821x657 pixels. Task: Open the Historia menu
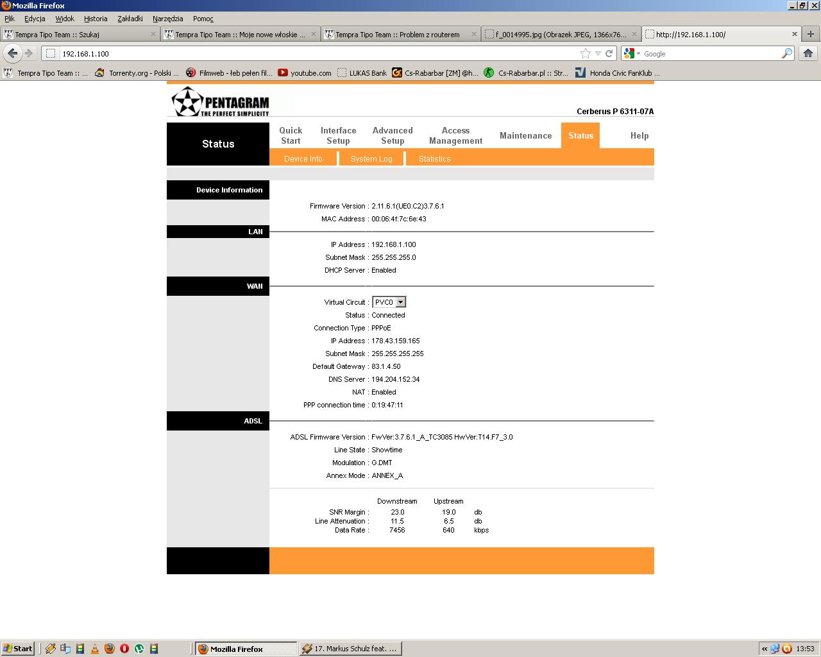pyautogui.click(x=96, y=19)
